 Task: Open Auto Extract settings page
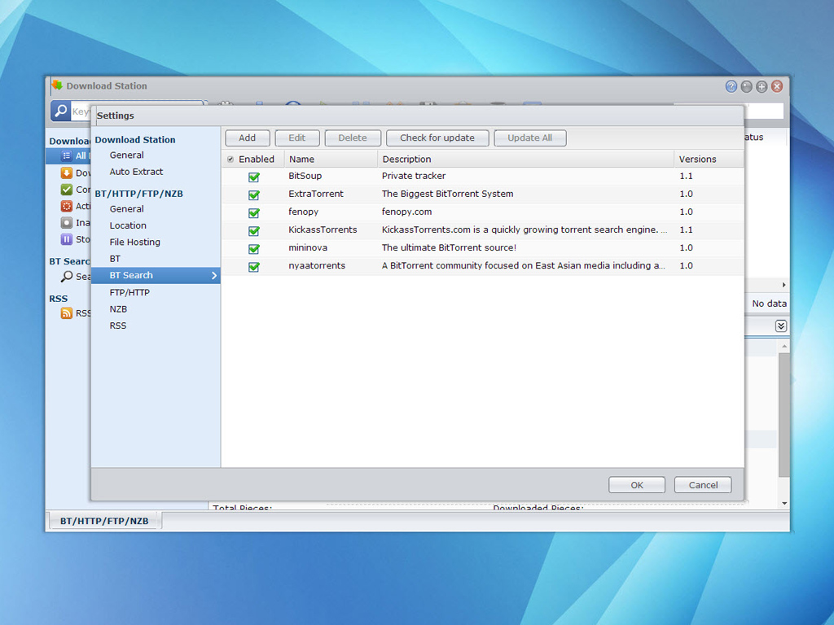pyautogui.click(x=136, y=172)
